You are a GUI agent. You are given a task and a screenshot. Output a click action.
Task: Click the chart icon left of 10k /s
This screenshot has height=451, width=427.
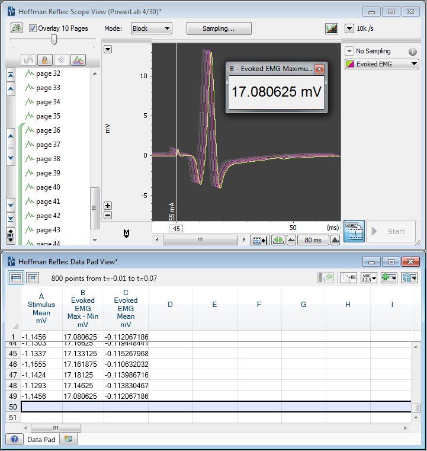click(331, 28)
